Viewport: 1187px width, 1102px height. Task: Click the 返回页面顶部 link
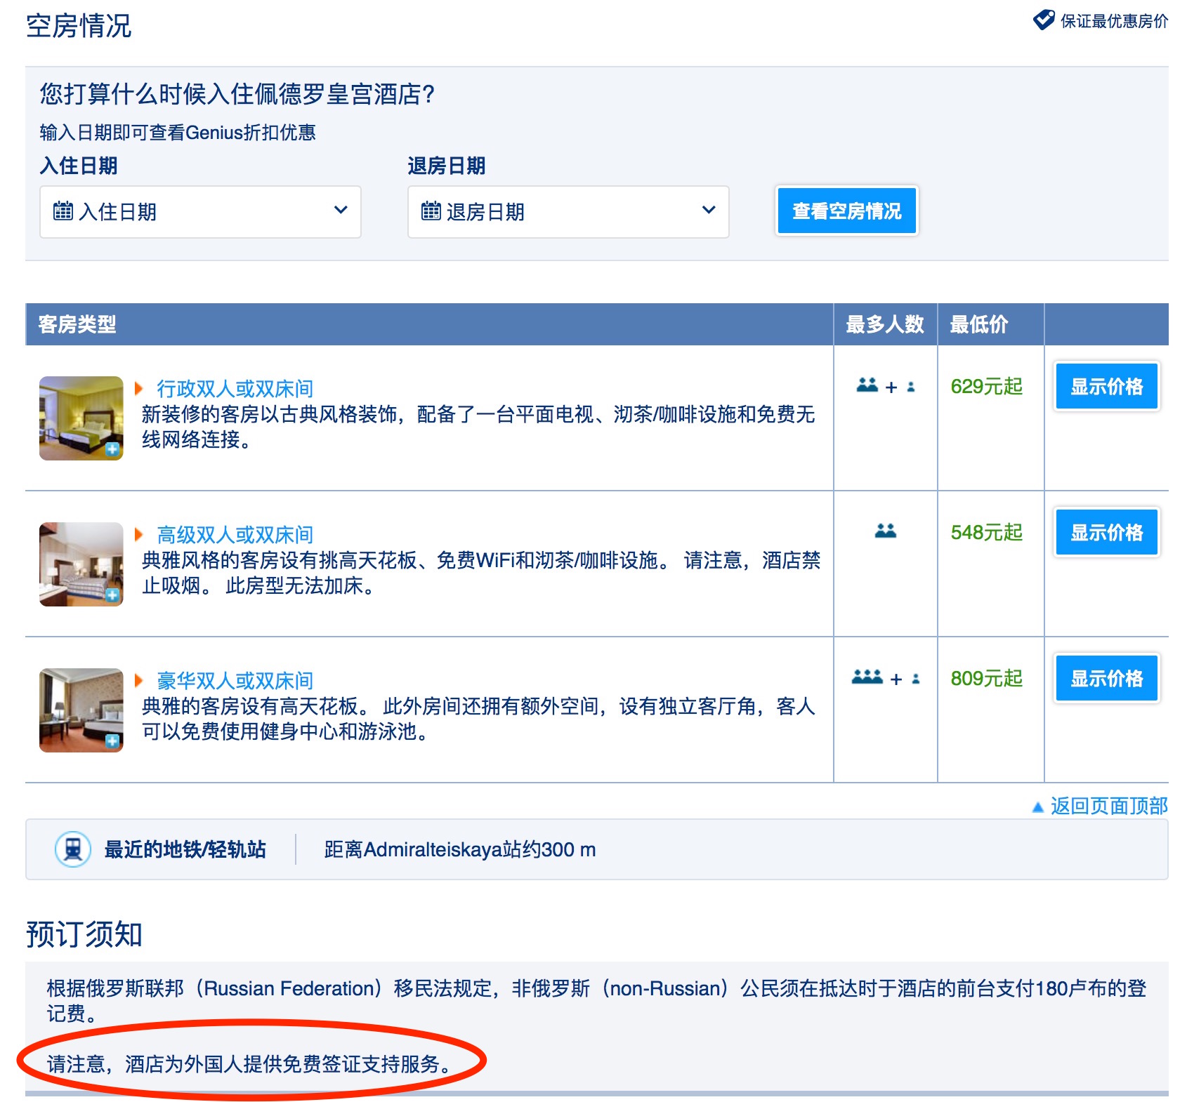(1108, 806)
